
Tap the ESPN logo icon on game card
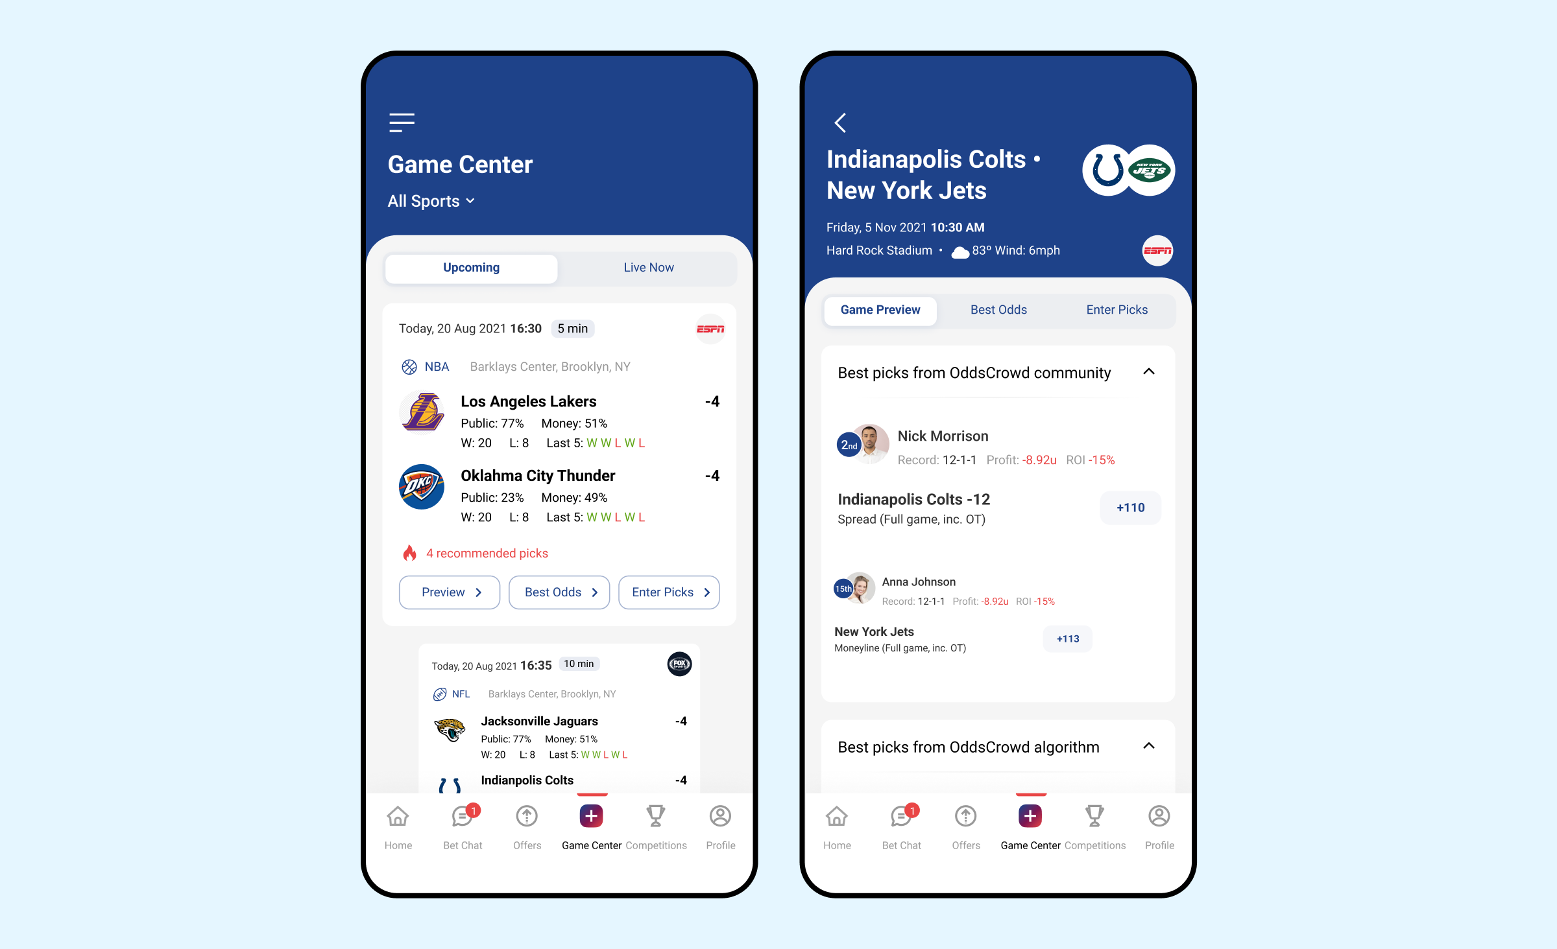710,329
